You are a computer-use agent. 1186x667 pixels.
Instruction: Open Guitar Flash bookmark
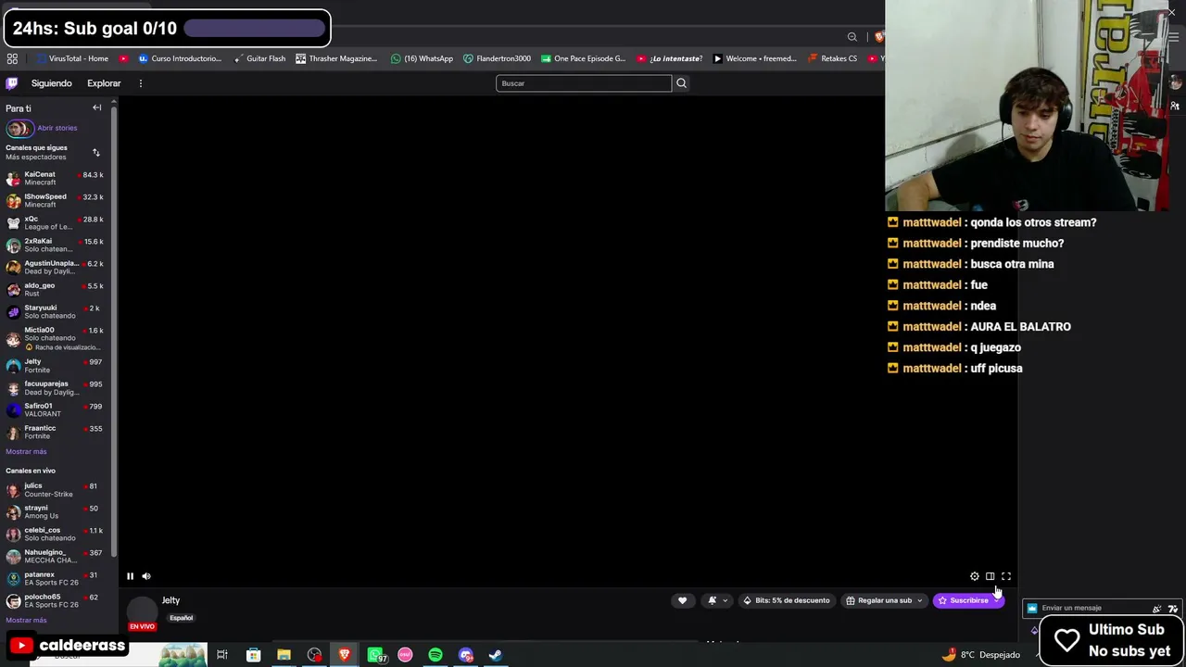[259, 58]
